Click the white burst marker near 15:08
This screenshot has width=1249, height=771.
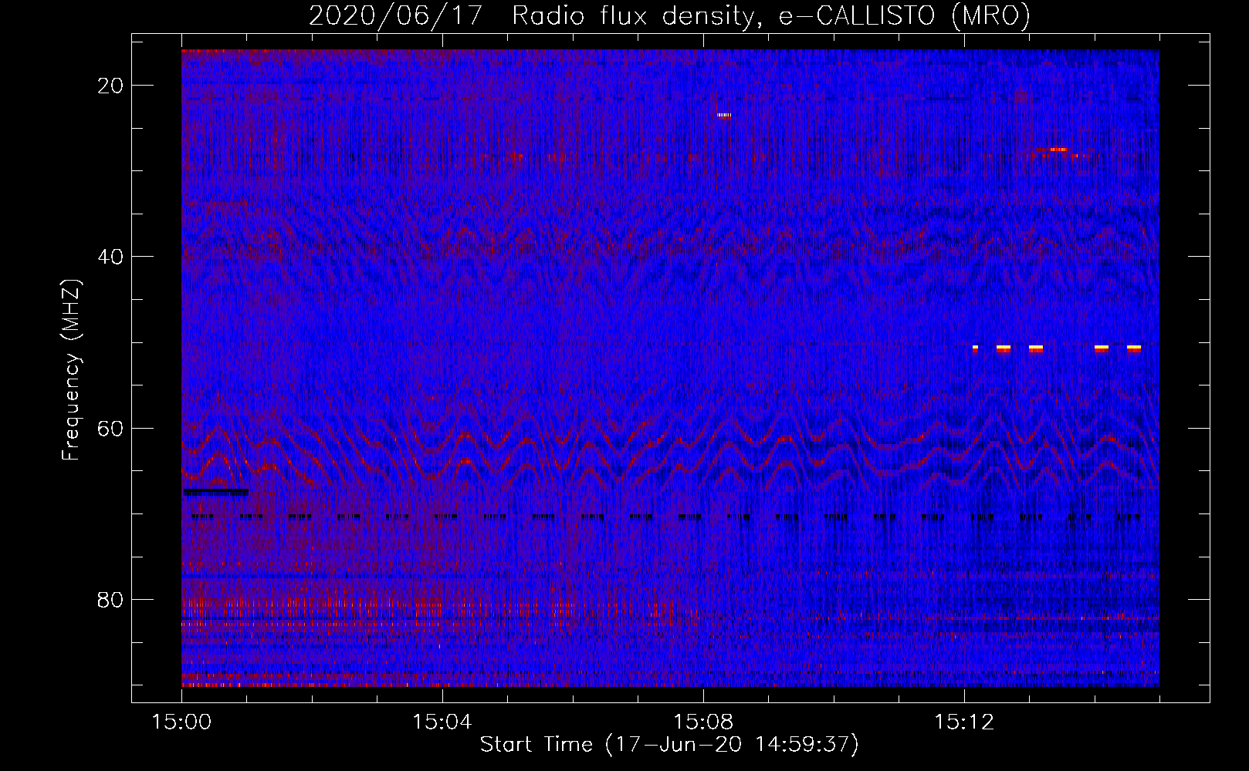tap(723, 116)
